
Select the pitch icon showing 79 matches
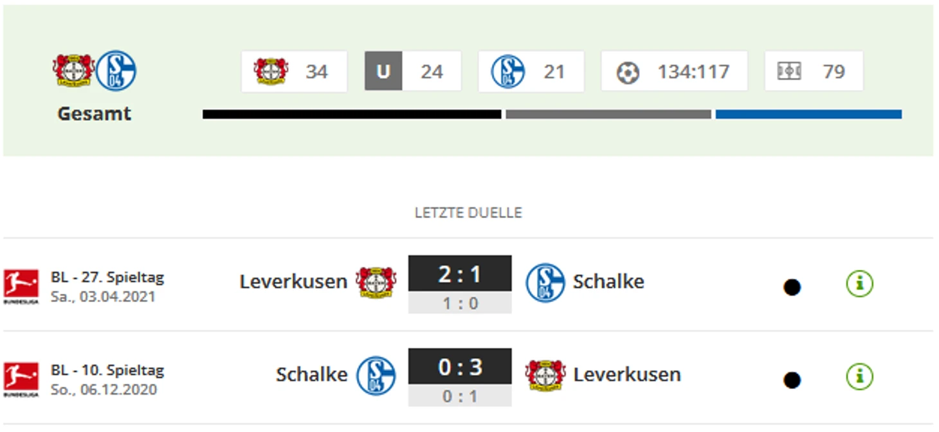click(789, 71)
